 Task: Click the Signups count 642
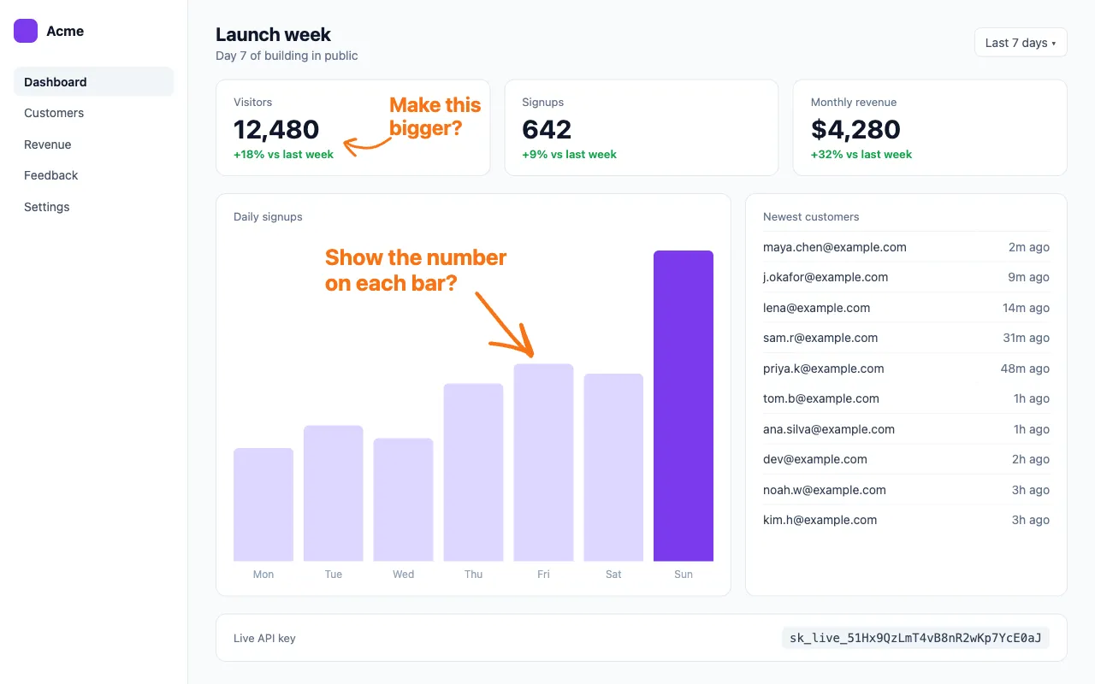(x=547, y=129)
